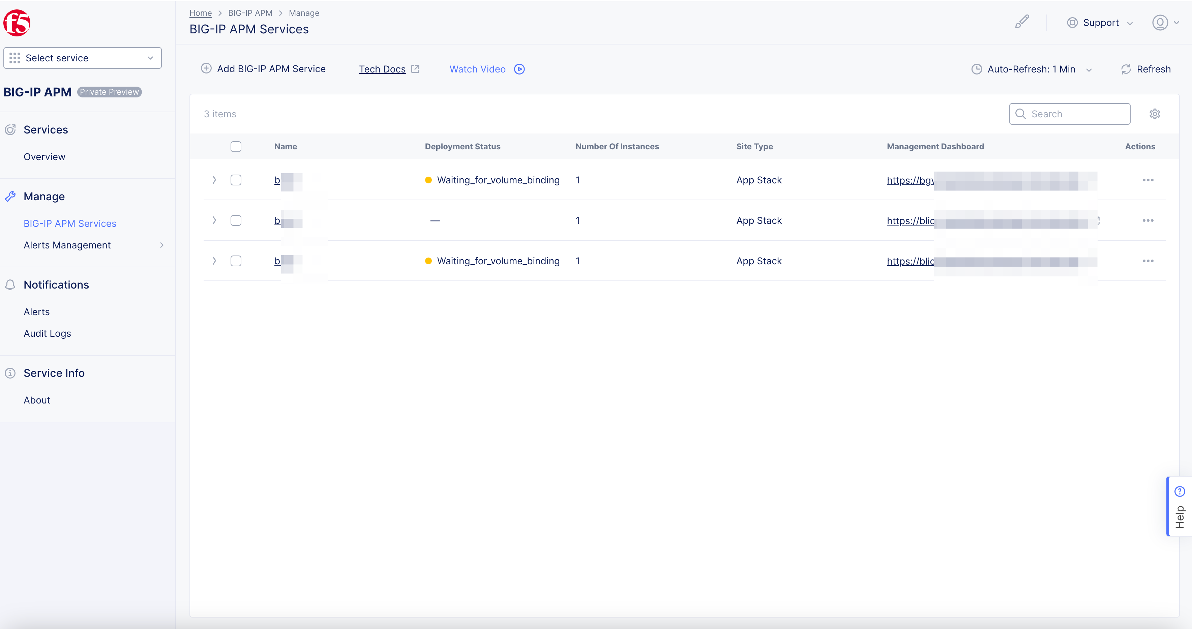Click the plus icon for Add BIG-IP APM Service
The height and width of the screenshot is (629, 1192).
tap(206, 68)
